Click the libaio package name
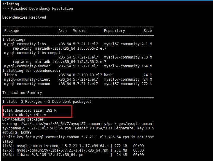This screenshot has height=161, width=213. (11, 75)
